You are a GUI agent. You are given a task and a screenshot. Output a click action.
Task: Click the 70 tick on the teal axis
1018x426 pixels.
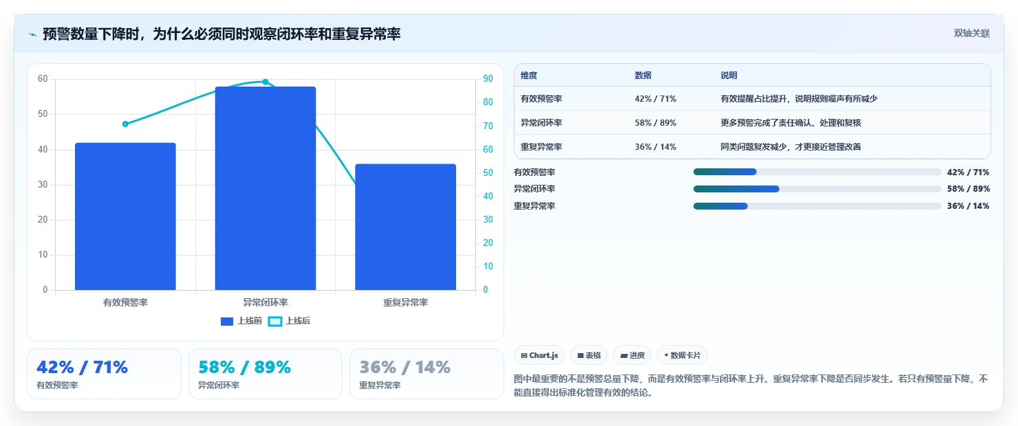(487, 126)
